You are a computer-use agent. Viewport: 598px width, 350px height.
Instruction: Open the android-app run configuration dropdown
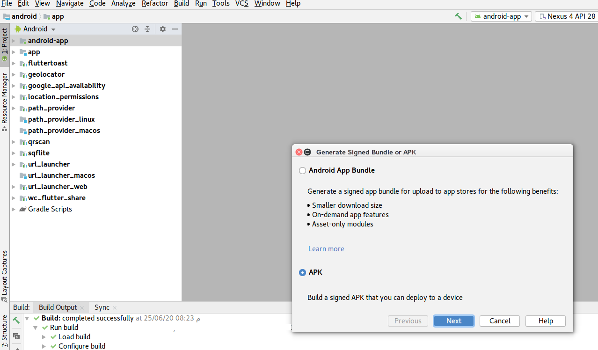[501, 16]
